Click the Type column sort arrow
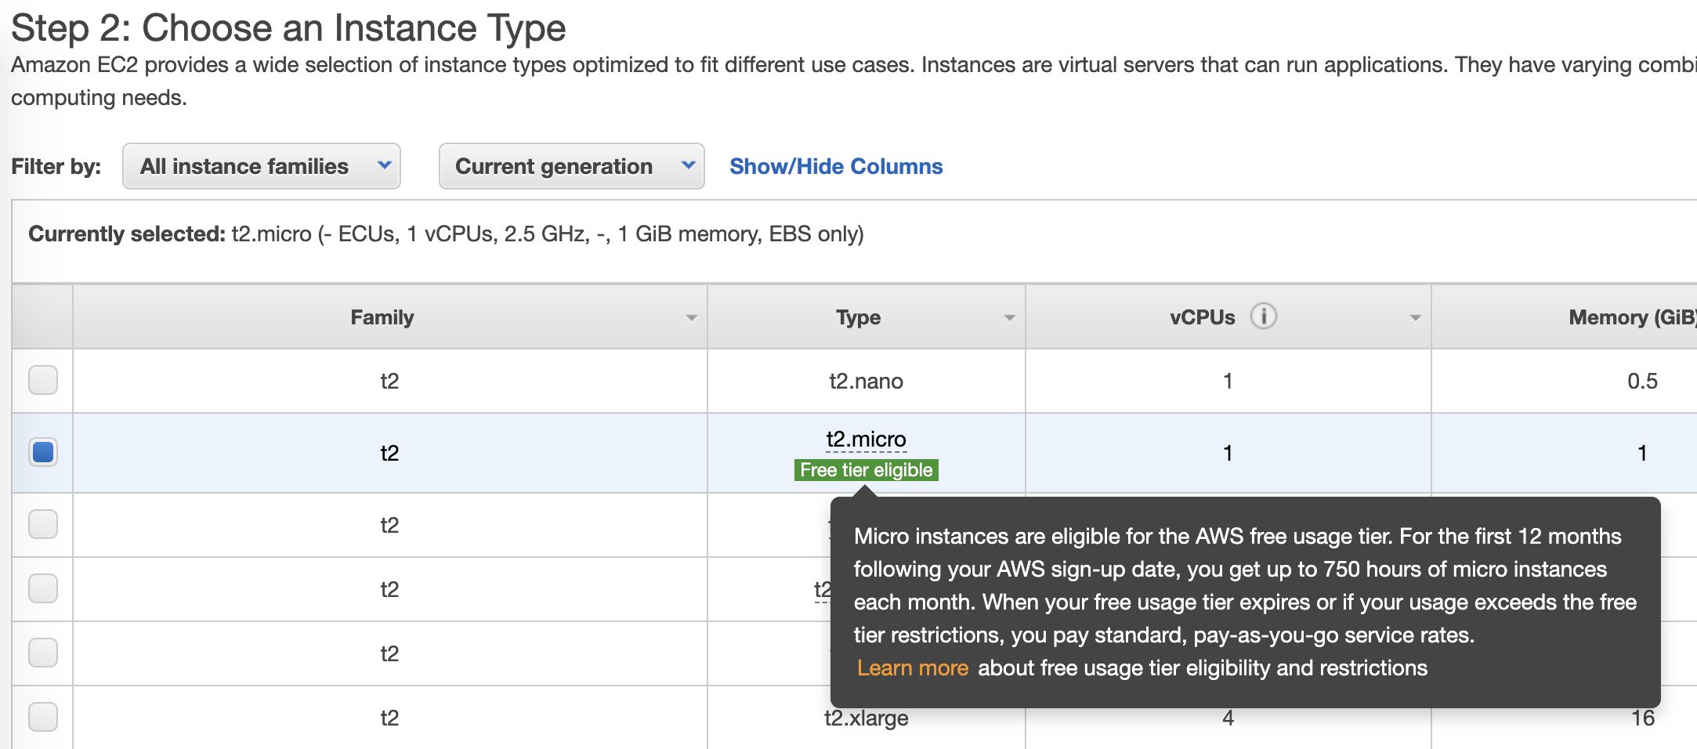The width and height of the screenshot is (1697, 749). click(1009, 318)
